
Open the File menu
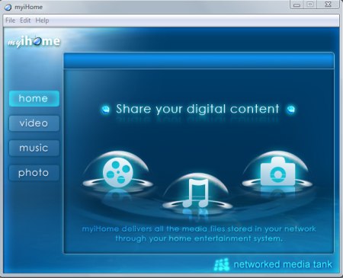pos(11,21)
